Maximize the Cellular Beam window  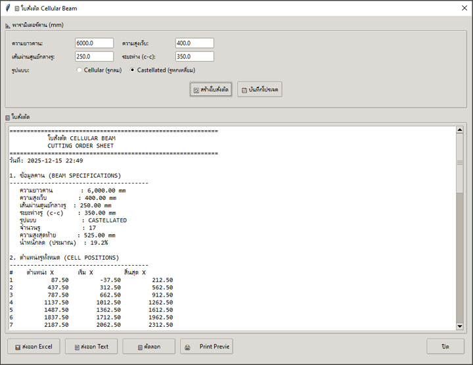click(428, 7)
